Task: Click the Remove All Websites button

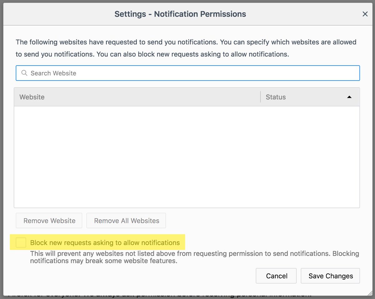Action: (126, 221)
